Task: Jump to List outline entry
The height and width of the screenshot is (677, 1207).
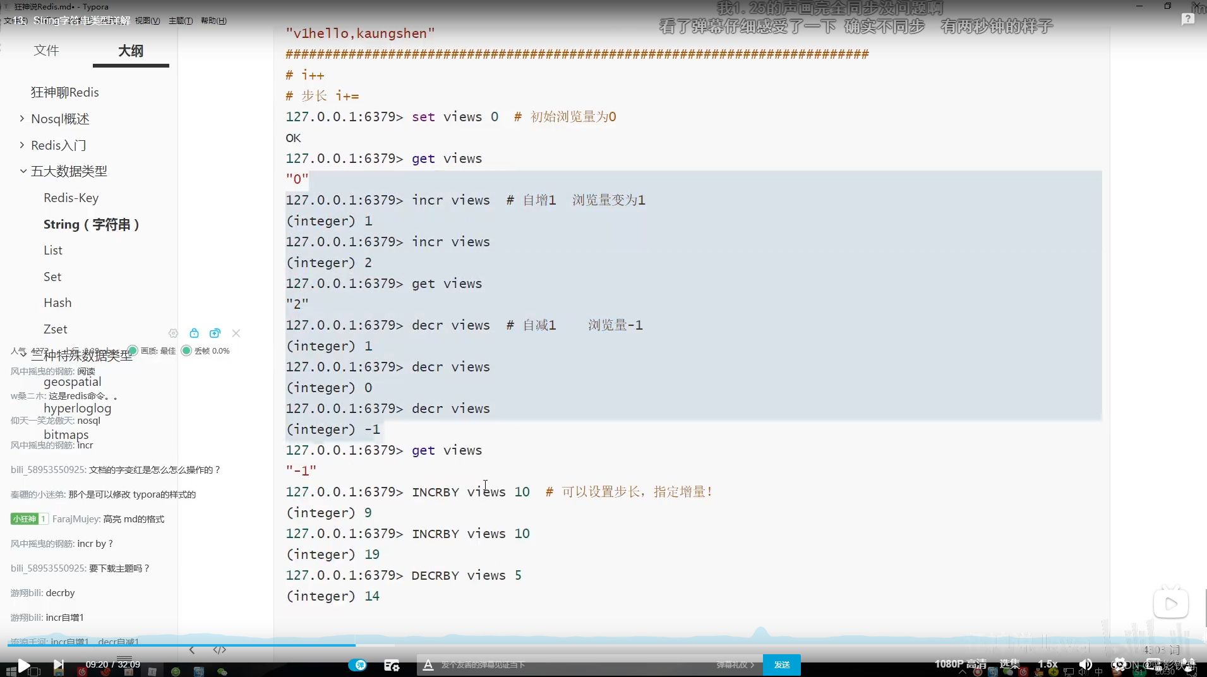Action: click(53, 250)
